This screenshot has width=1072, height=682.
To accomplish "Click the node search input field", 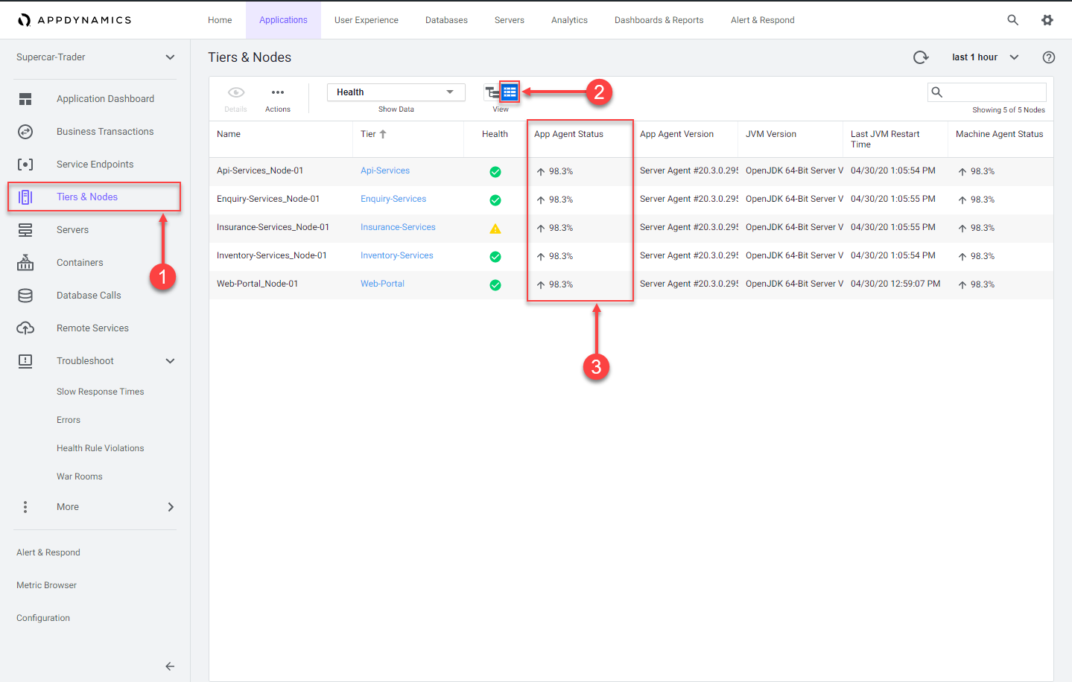I will [x=987, y=92].
